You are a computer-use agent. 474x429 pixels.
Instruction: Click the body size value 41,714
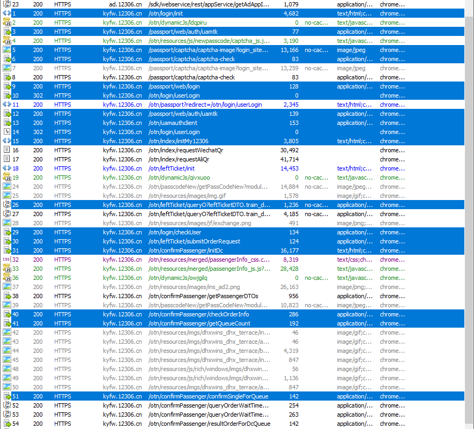(290, 159)
